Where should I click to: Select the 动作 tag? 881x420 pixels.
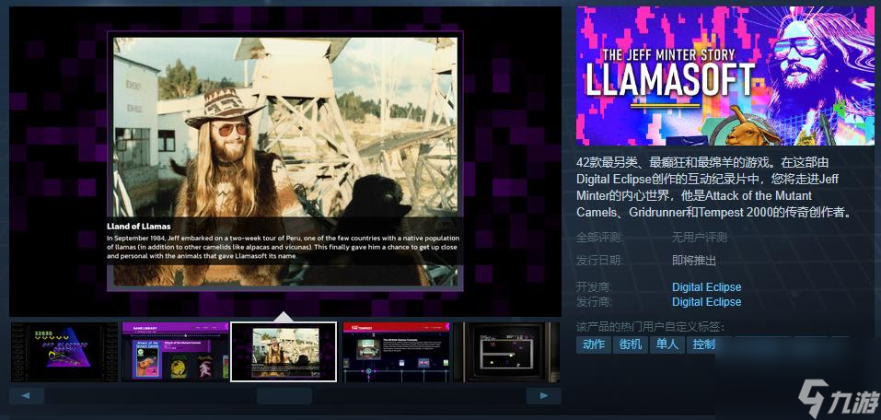[x=594, y=344]
